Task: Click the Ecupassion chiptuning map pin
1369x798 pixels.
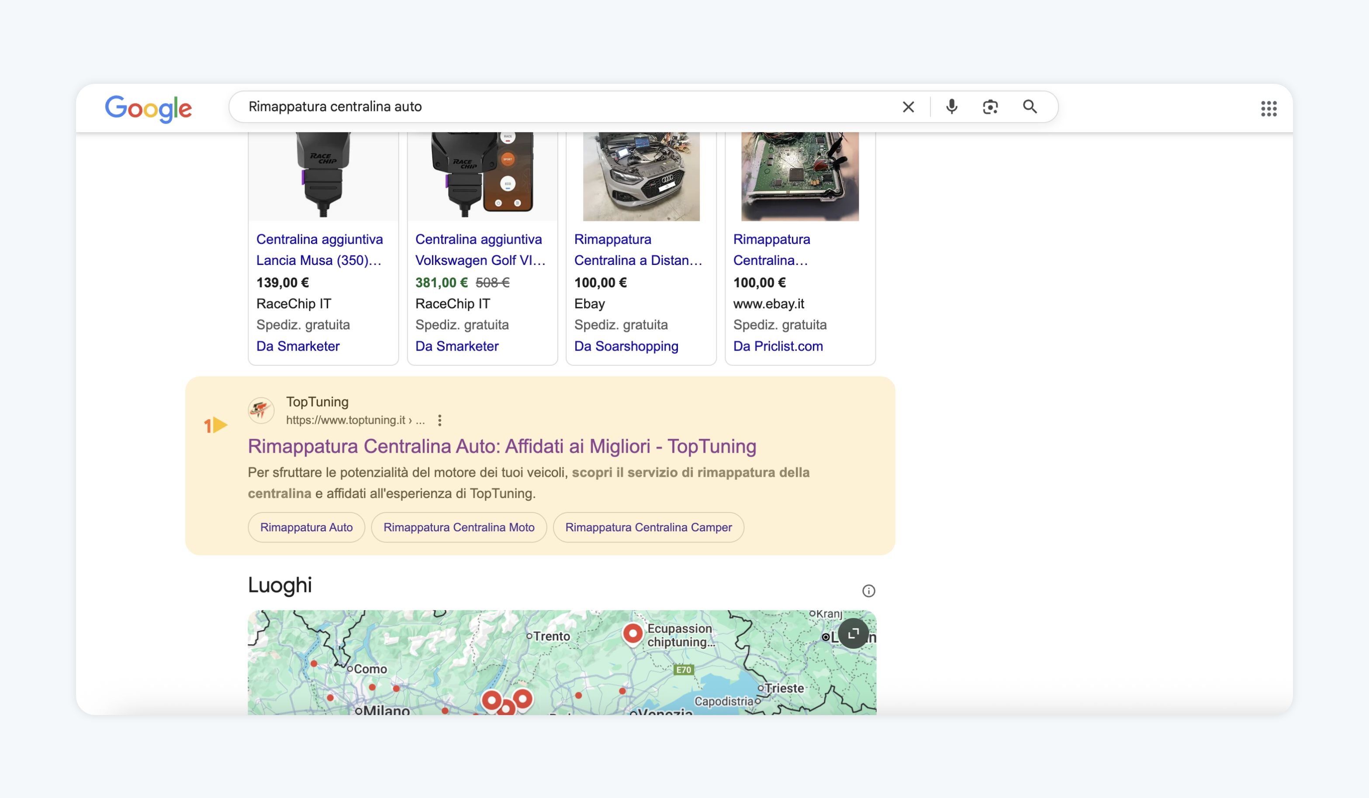Action: point(633,633)
